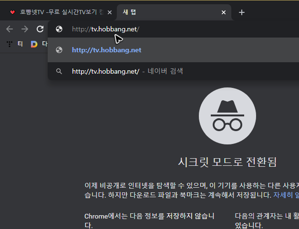The height and width of the screenshot is (229, 299).
Task: Click the address bar with tv.hobbang.net URL
Action: pos(173,29)
